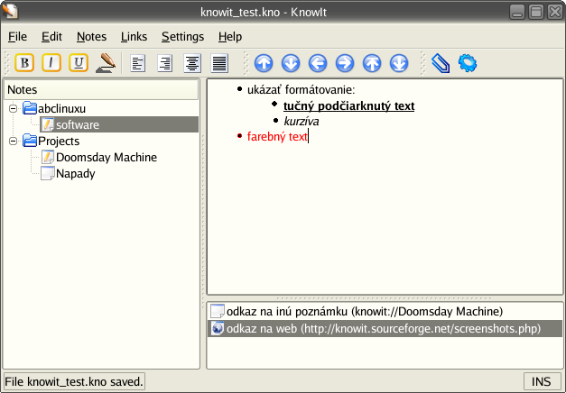The width and height of the screenshot is (566, 393).
Task: Center the text alignment
Action: pyautogui.click(x=192, y=63)
